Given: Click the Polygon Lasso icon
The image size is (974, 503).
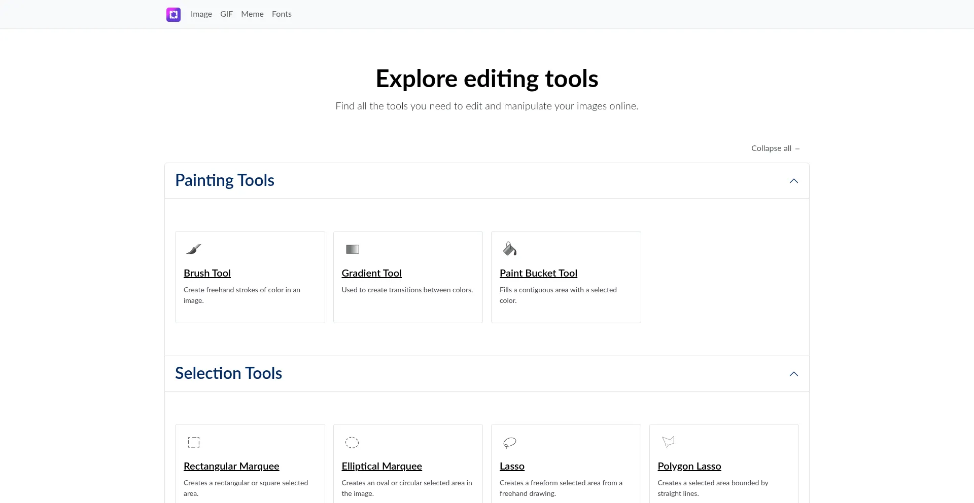Looking at the screenshot, I should tap(668, 442).
